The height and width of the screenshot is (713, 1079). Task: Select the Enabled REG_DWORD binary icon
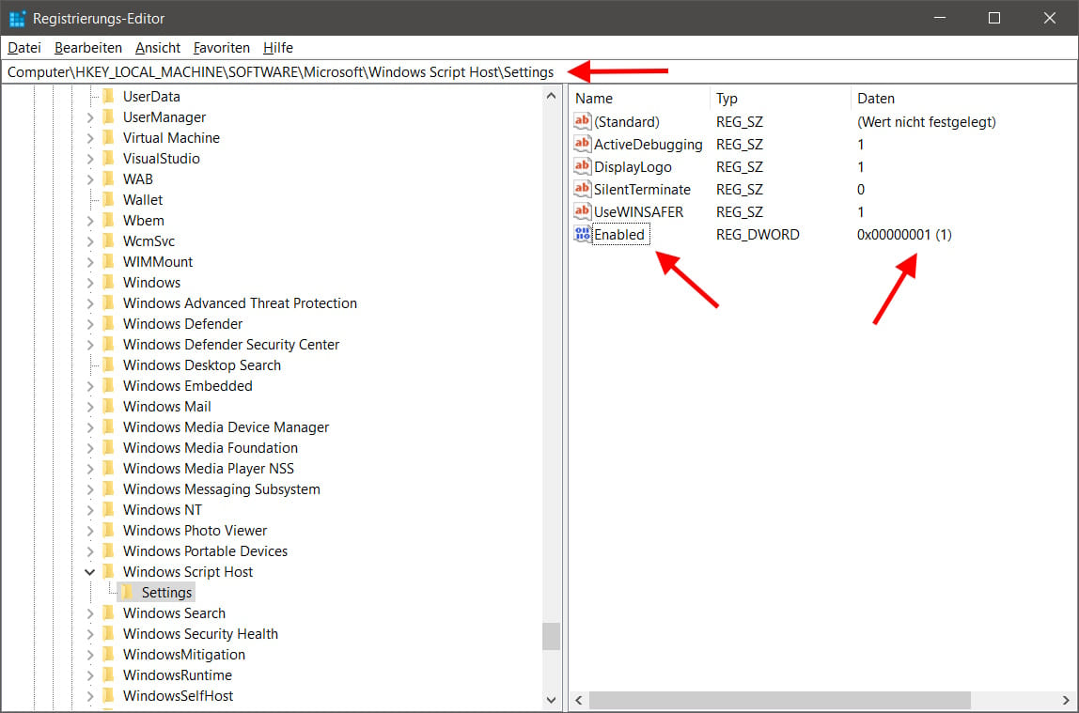point(581,234)
